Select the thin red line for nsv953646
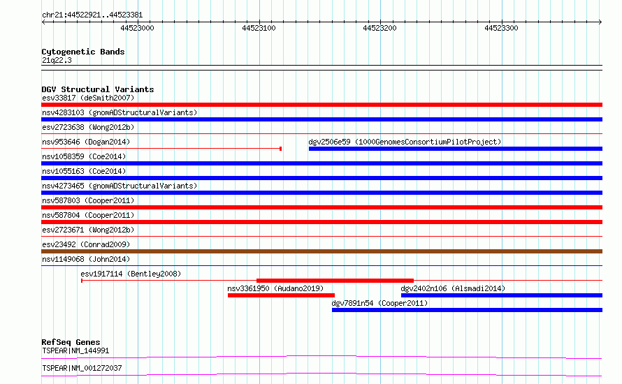 [161, 149]
